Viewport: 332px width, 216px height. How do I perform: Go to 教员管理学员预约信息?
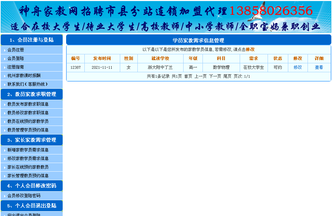(28, 130)
